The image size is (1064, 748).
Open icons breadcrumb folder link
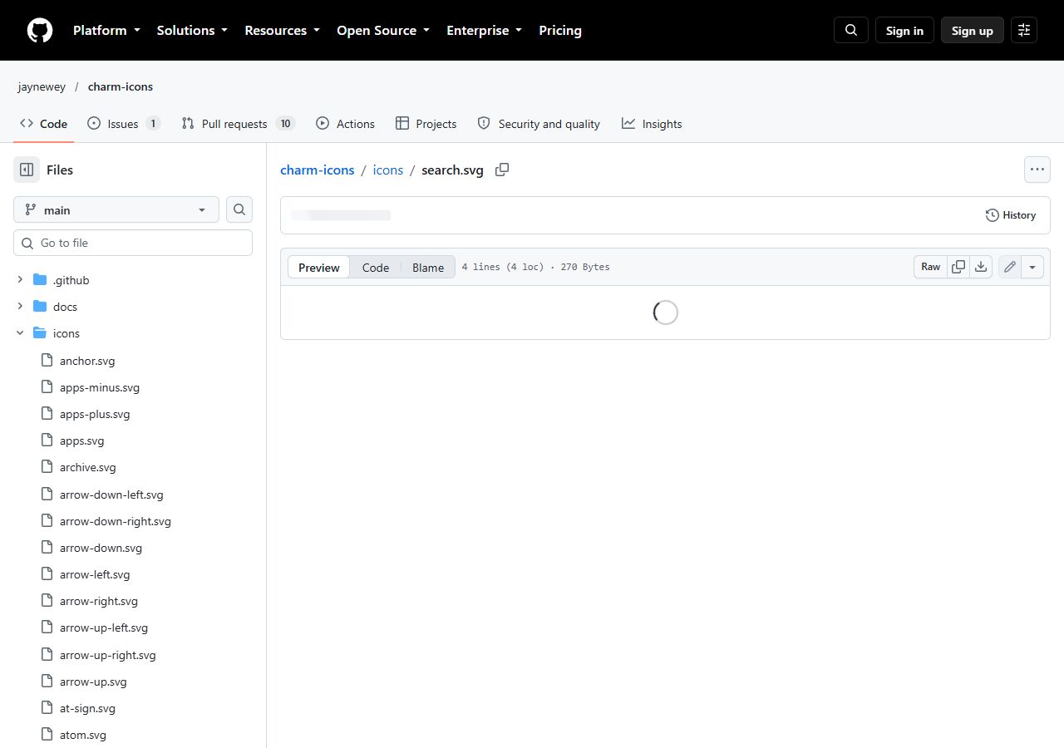[x=388, y=170]
